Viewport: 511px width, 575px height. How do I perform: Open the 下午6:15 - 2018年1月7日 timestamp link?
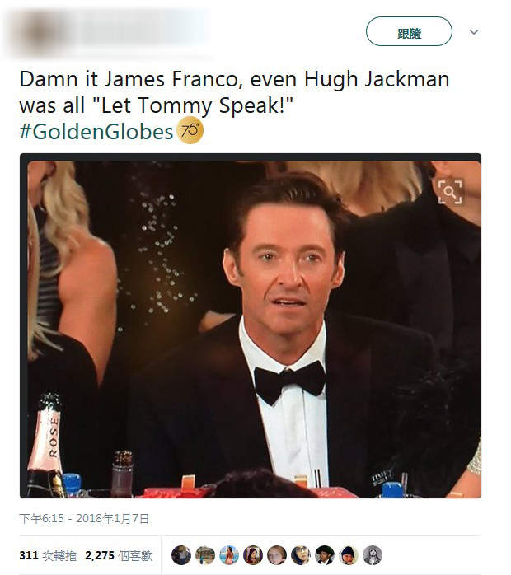84,518
